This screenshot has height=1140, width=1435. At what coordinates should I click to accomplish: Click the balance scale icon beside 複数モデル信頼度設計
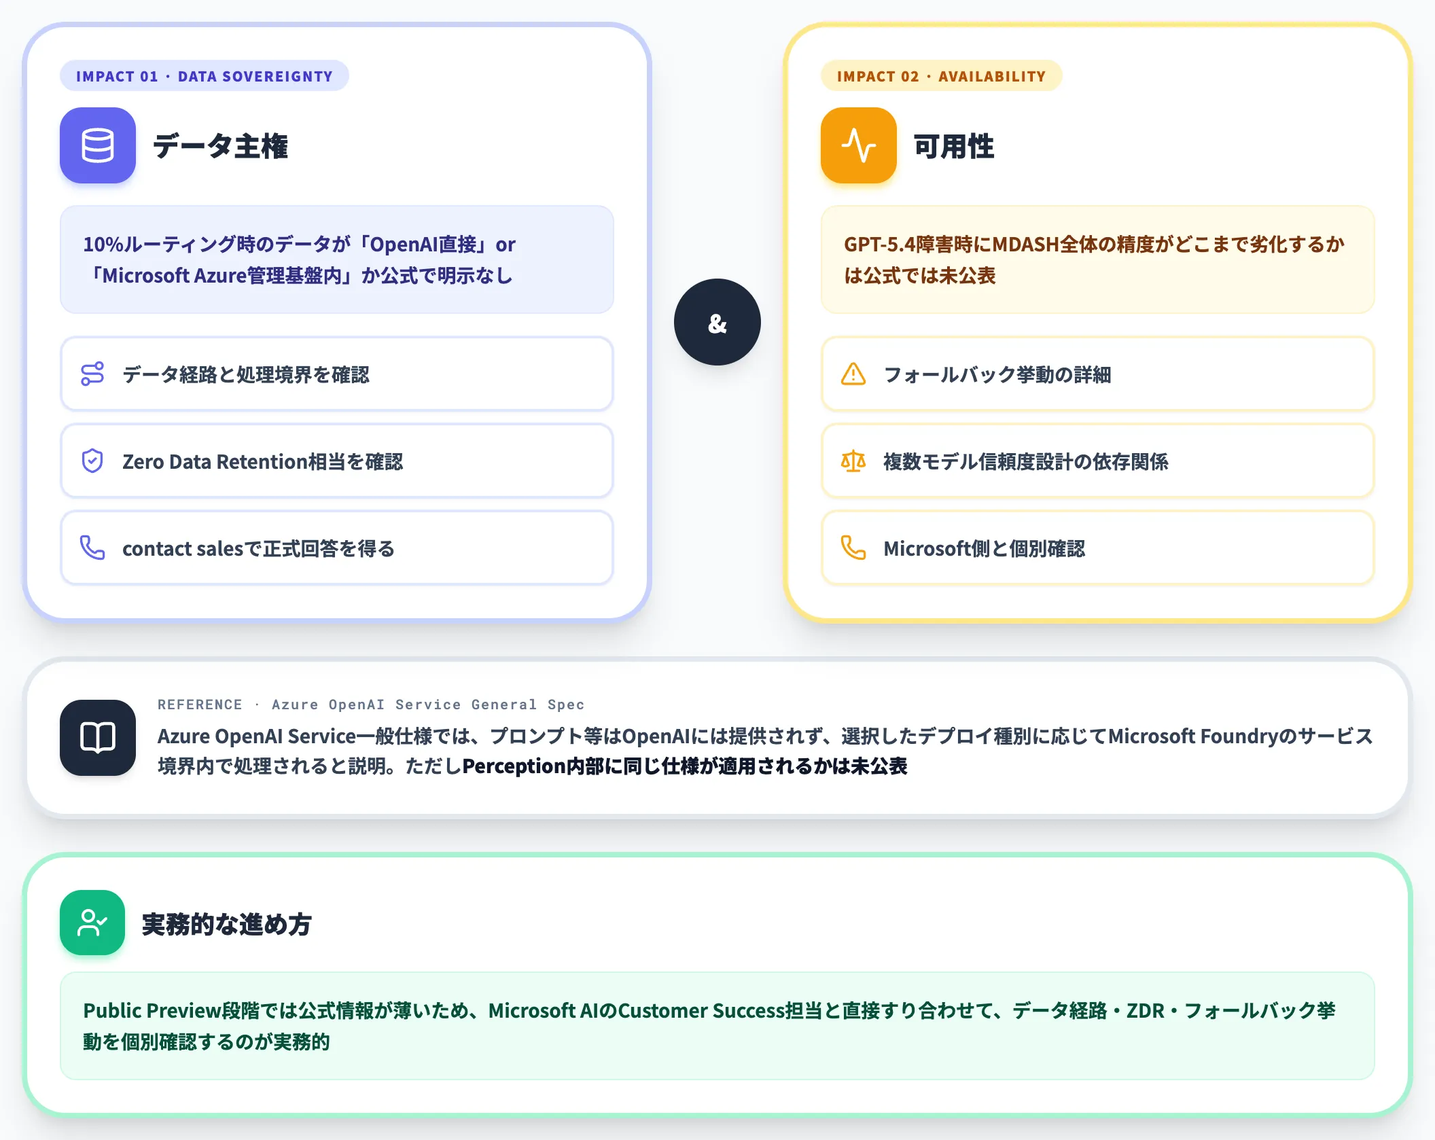click(853, 461)
